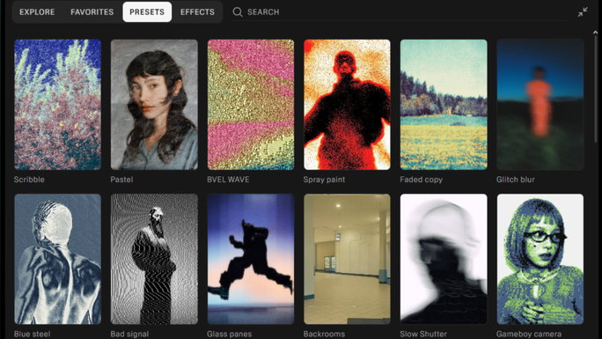Click the search magnifier icon
The height and width of the screenshot is (339, 602).
pyautogui.click(x=238, y=12)
